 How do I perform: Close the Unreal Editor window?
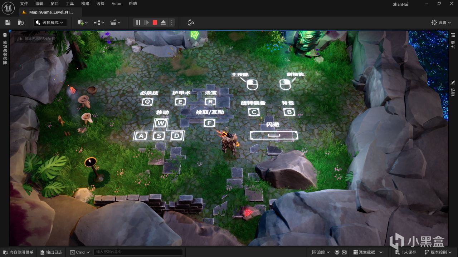point(452,4)
